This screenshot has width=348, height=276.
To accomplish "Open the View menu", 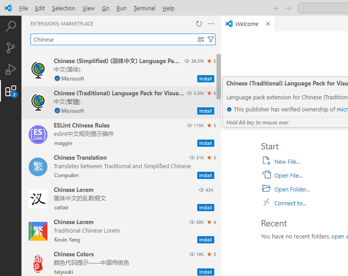I will 89,8.
